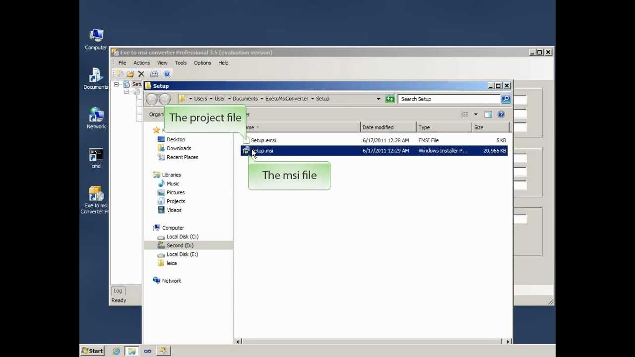Select the Exe to msi Converter desktop shortcut
Image resolution: width=635 pixels, height=357 pixels.
[x=95, y=200]
